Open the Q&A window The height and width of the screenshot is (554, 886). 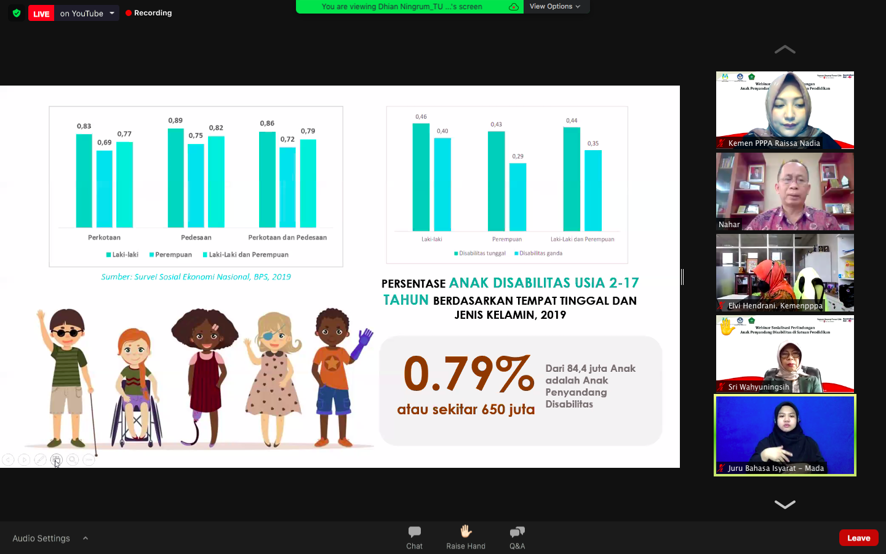[517, 536]
